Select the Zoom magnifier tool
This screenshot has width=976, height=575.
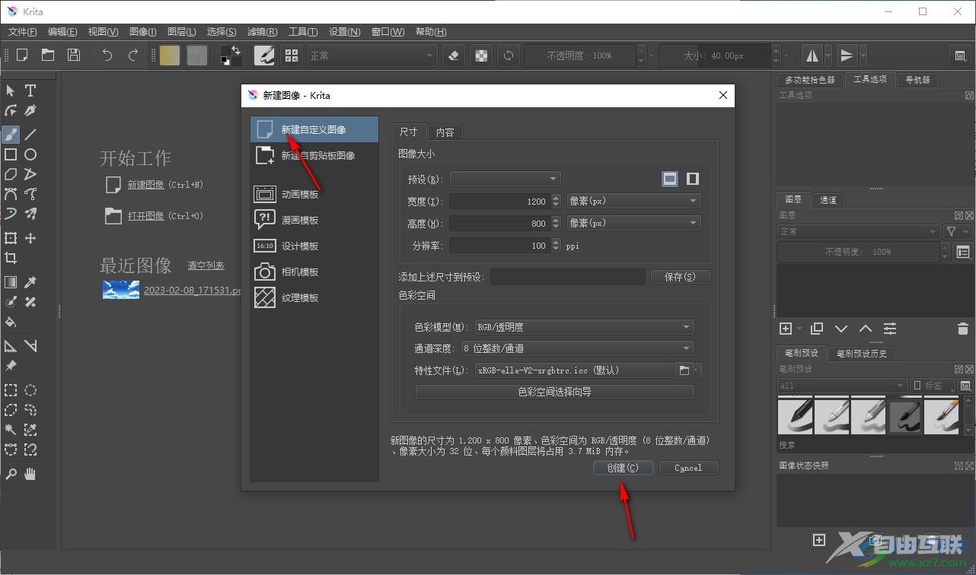pyautogui.click(x=11, y=474)
